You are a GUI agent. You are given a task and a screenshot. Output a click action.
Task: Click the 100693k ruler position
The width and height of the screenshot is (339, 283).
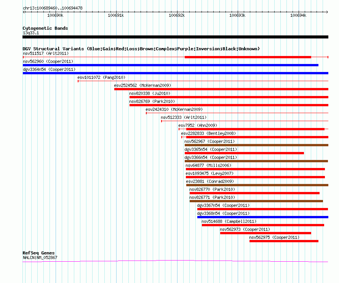237,15
